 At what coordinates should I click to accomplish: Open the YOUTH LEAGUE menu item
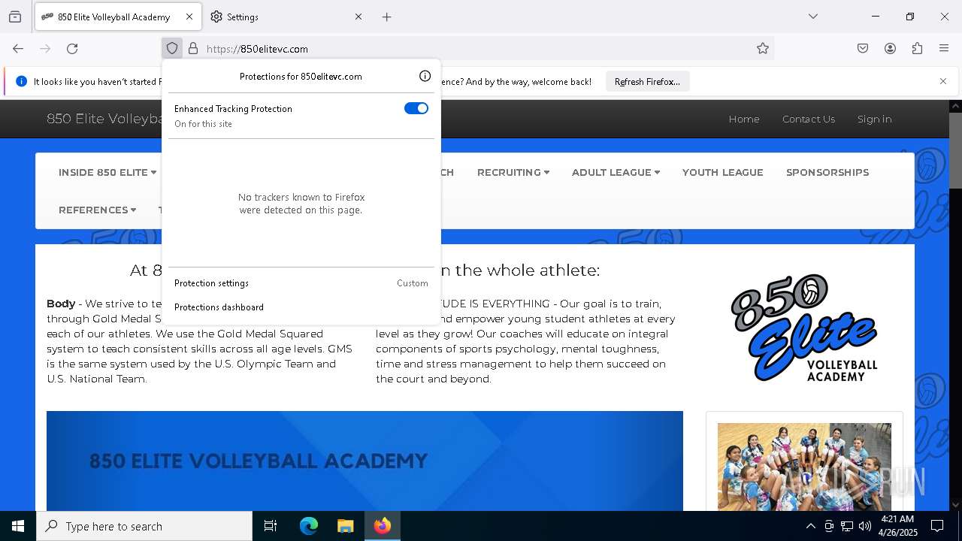[723, 172]
